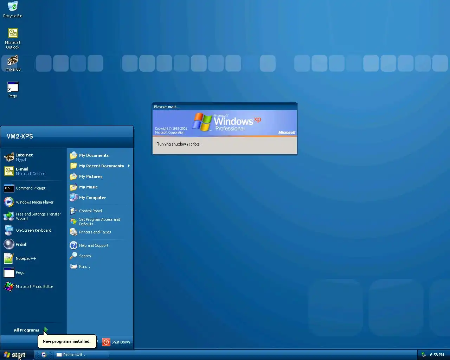Click the Running shutdown scripts... message

click(x=179, y=144)
